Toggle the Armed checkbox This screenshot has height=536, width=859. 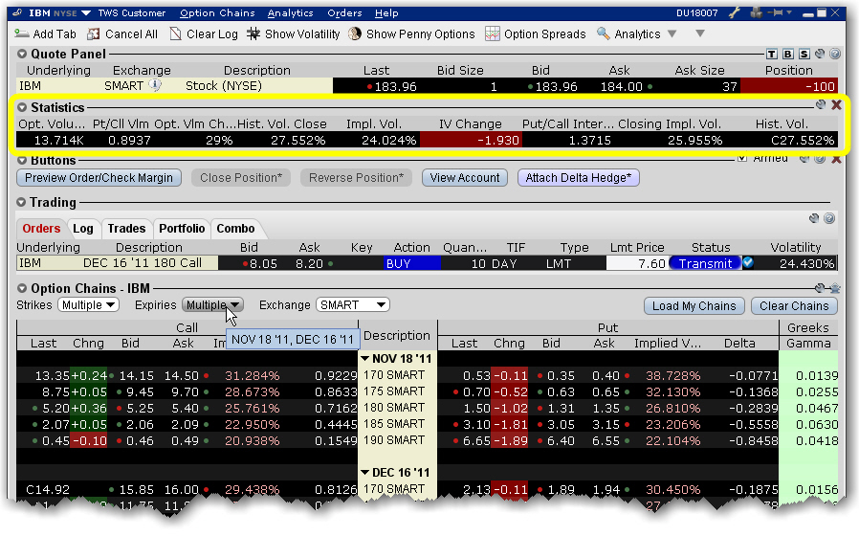741,158
